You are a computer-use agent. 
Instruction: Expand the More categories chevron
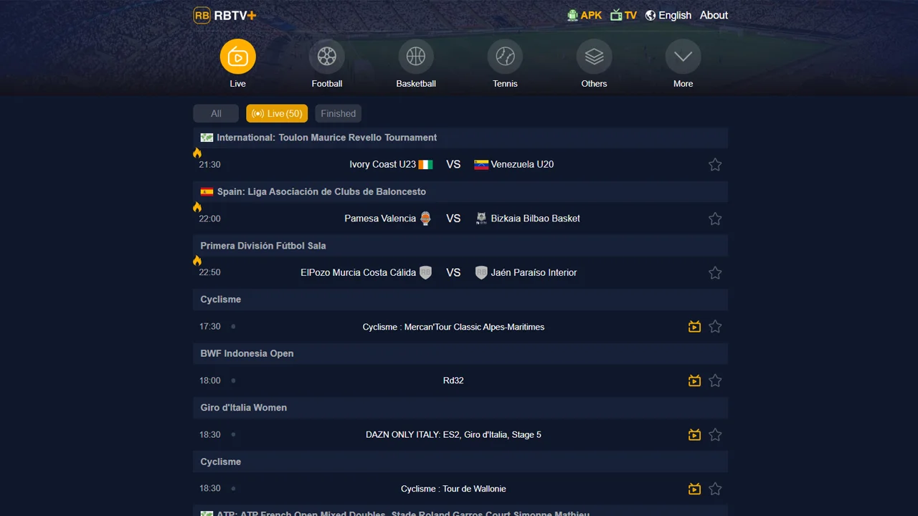point(683,57)
